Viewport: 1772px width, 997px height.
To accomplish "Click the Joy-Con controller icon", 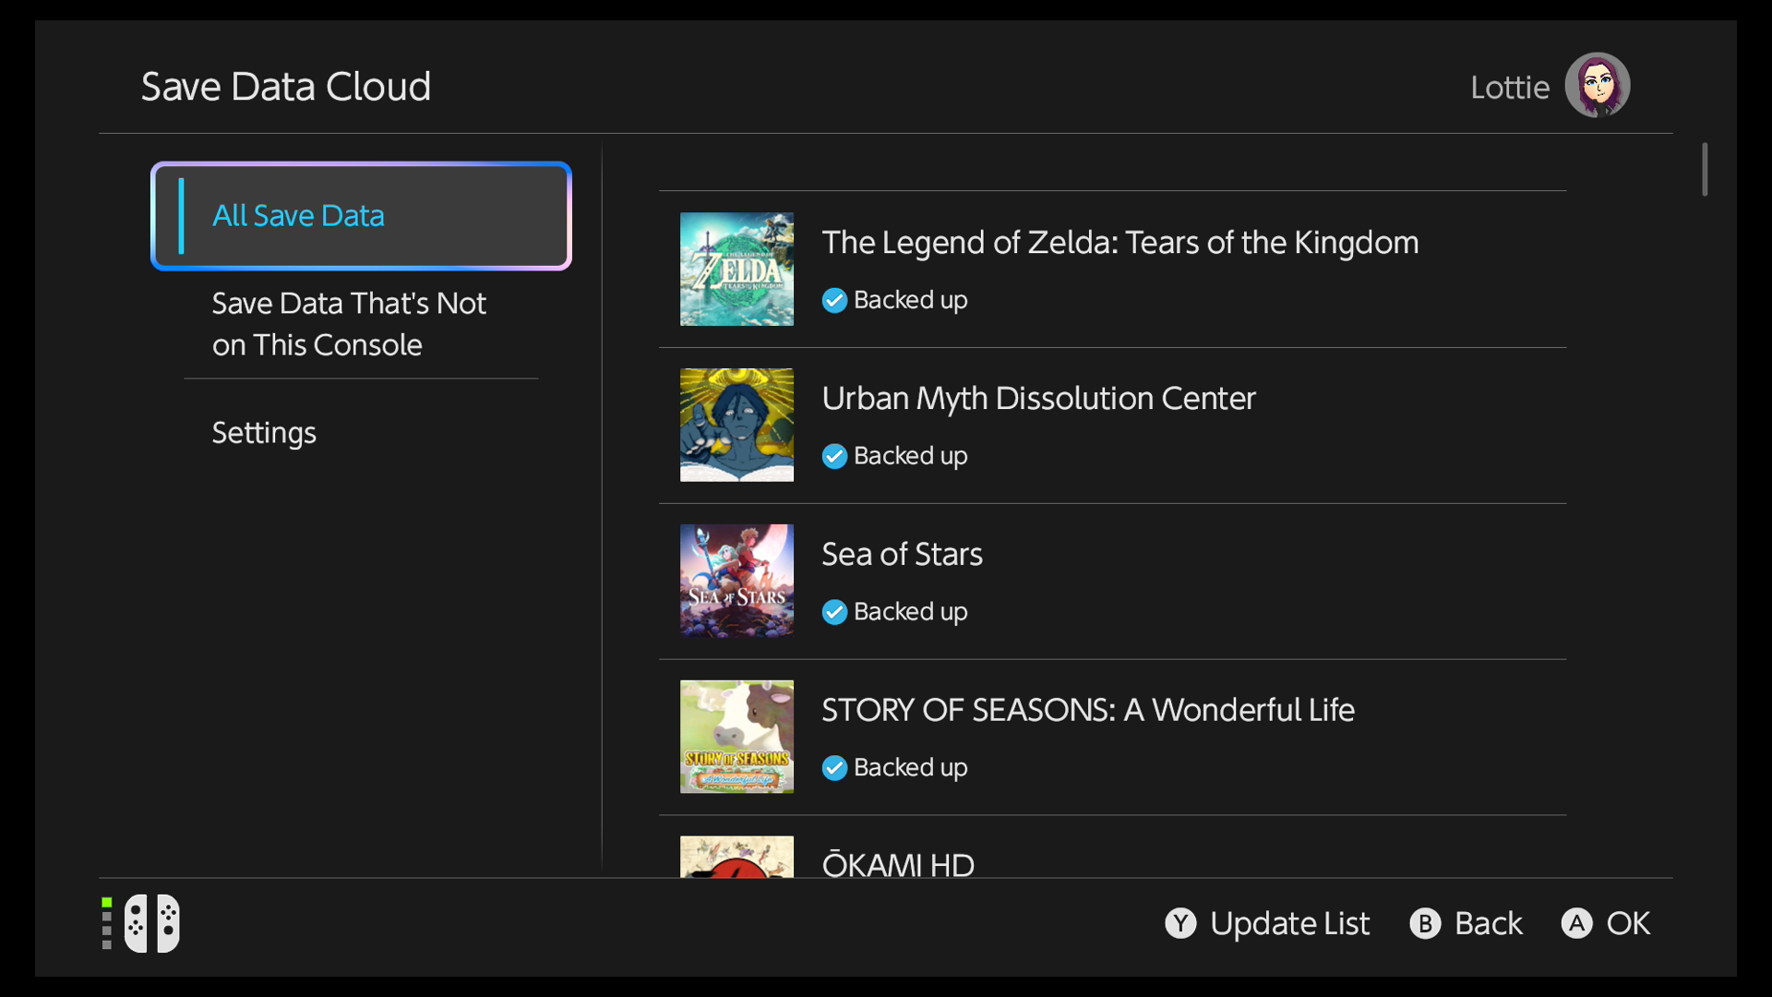I will click(152, 922).
